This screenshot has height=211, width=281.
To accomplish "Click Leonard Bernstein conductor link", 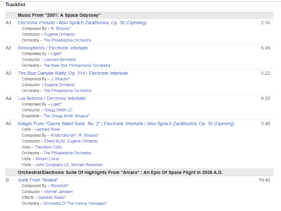I will pos(60,60).
